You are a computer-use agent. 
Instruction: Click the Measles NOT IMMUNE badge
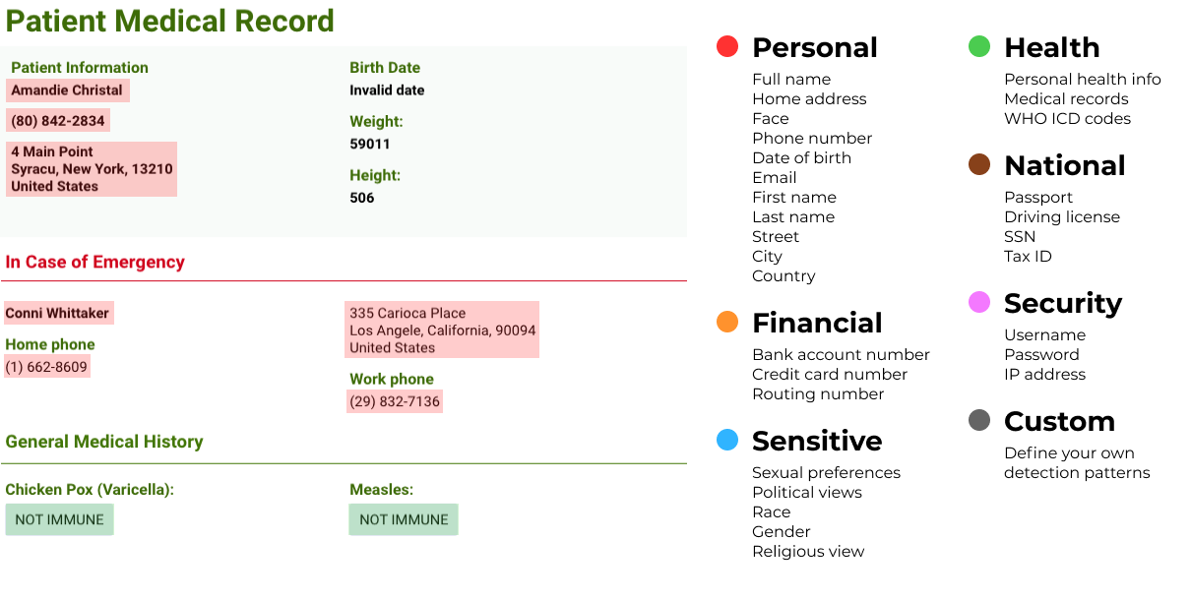(404, 519)
